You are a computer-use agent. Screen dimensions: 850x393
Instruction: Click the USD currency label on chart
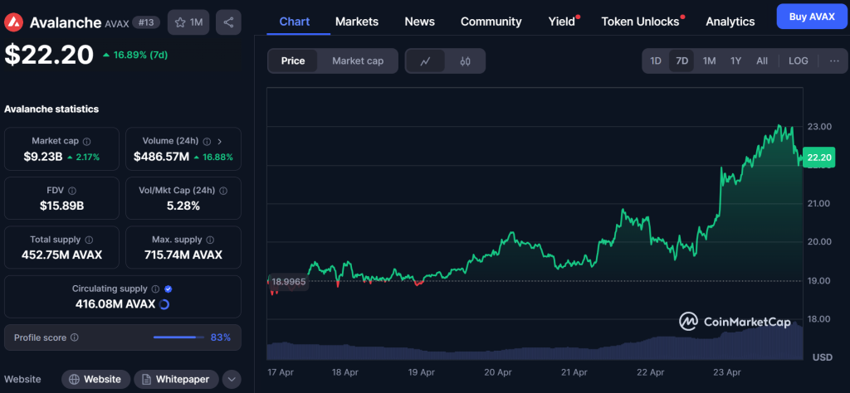point(822,358)
